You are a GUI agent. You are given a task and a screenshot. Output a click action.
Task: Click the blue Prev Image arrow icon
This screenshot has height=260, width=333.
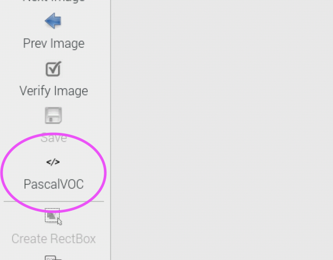(x=53, y=21)
